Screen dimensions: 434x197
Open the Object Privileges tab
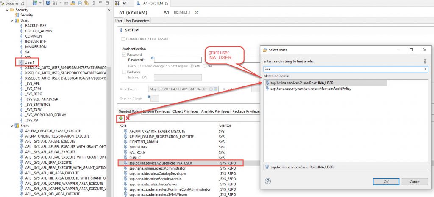click(186, 111)
